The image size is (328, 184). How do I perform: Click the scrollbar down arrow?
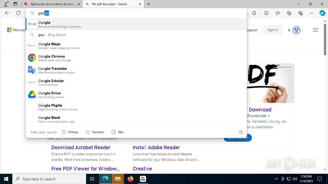(325, 169)
